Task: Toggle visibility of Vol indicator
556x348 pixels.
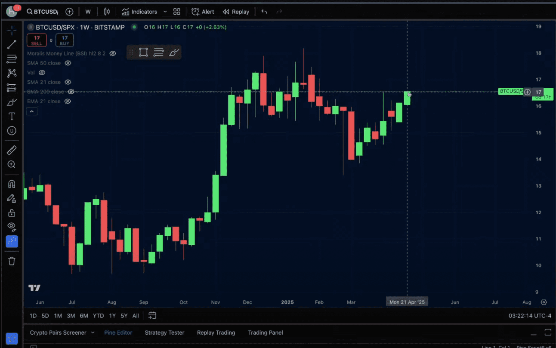Action: click(42, 73)
